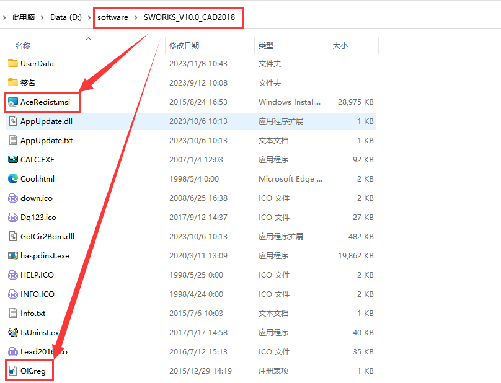Click the haspdinst.exe application icon

pyautogui.click(x=13, y=255)
